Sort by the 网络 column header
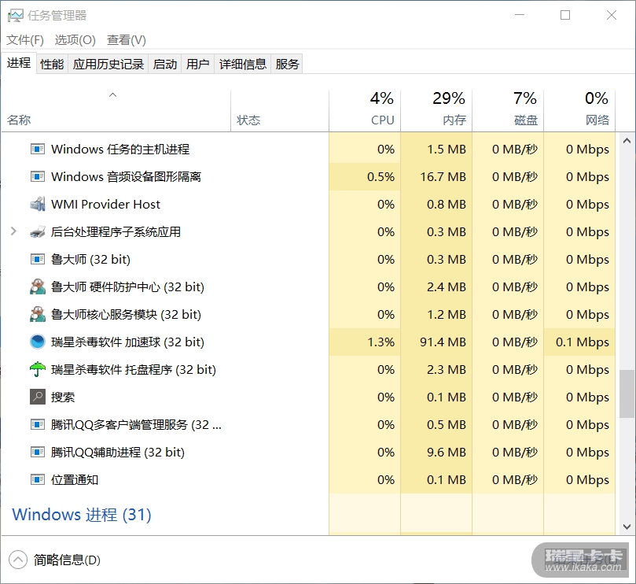Screen dimensions: 636x584 pyautogui.click(x=579, y=110)
